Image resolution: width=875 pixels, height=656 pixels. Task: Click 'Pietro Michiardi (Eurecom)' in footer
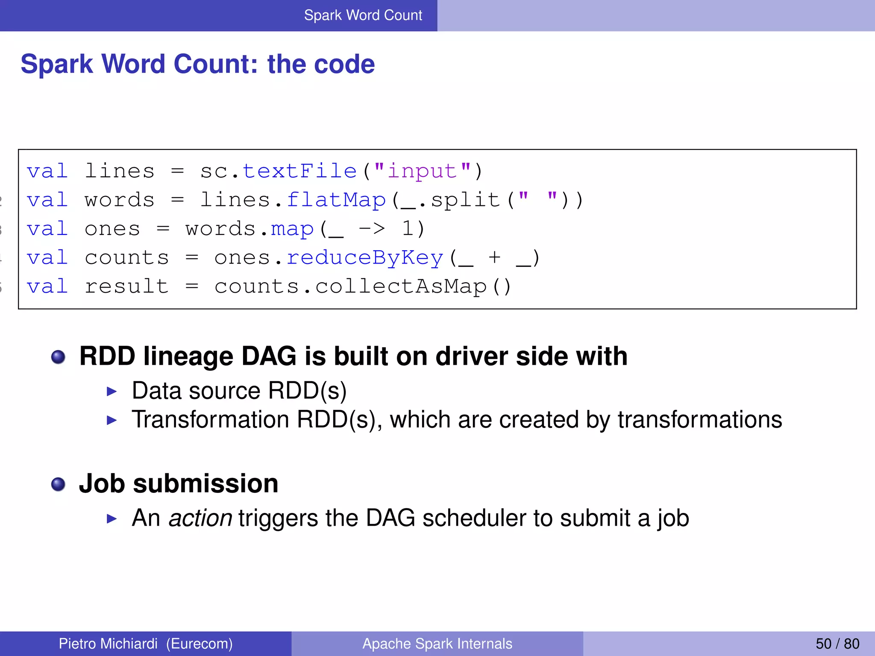tap(146, 644)
